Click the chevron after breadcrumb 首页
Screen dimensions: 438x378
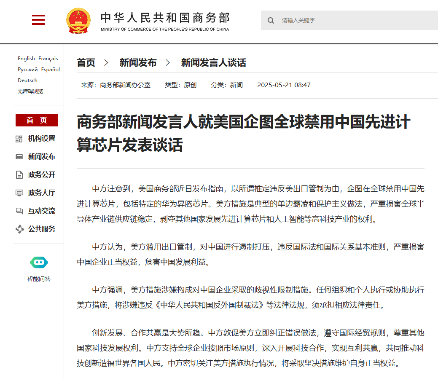coord(106,62)
